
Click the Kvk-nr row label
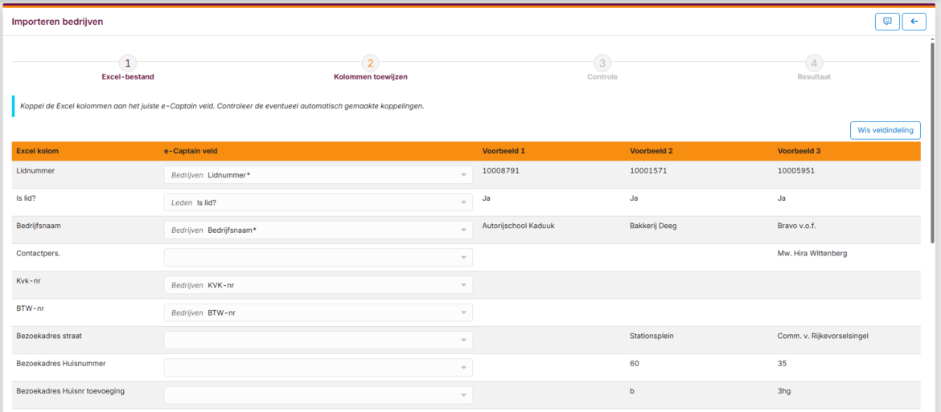(28, 281)
